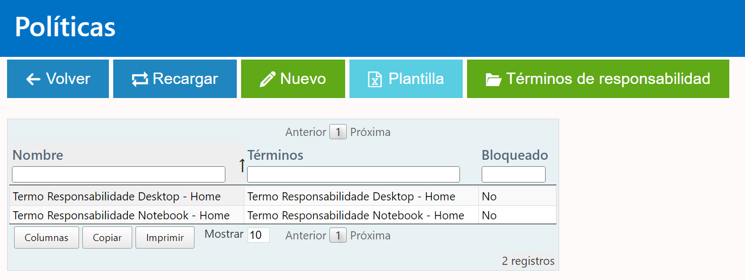
Task: Click Próxima in the bottom pagination
Action: (370, 236)
